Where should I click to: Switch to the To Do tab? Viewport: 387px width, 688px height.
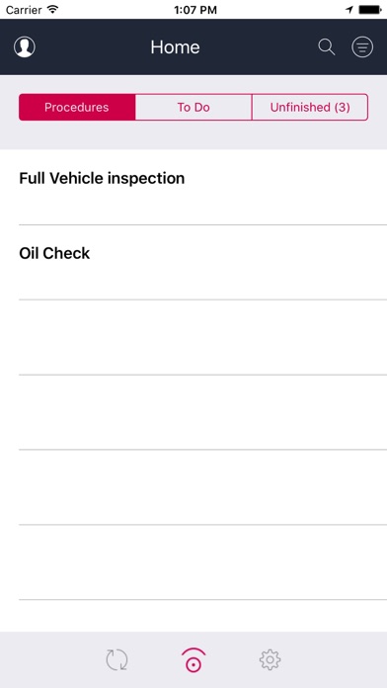tap(193, 107)
